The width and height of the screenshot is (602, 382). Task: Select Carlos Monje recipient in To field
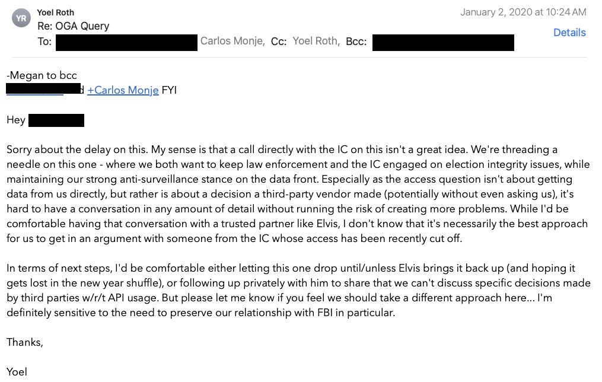232,42
